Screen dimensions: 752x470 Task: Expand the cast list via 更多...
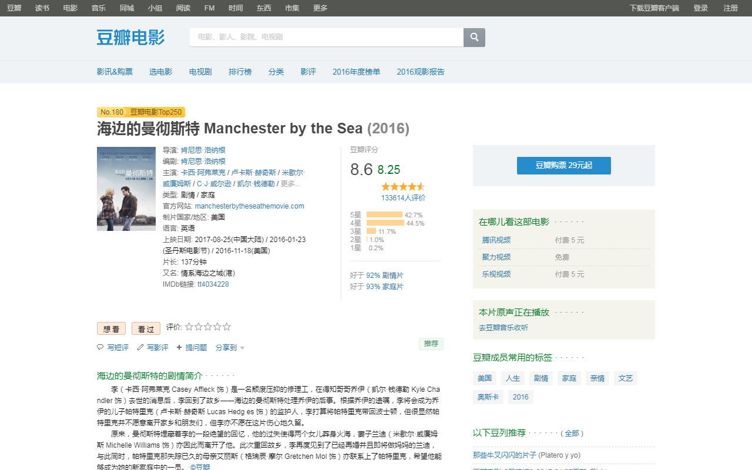pyautogui.click(x=290, y=184)
